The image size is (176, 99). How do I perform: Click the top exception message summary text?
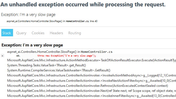(28, 15)
